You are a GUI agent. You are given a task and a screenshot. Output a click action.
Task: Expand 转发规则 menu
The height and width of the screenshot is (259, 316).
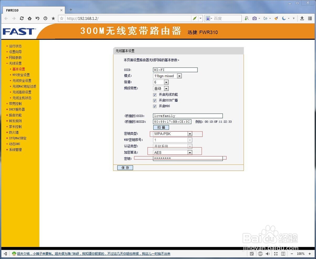point(15,121)
